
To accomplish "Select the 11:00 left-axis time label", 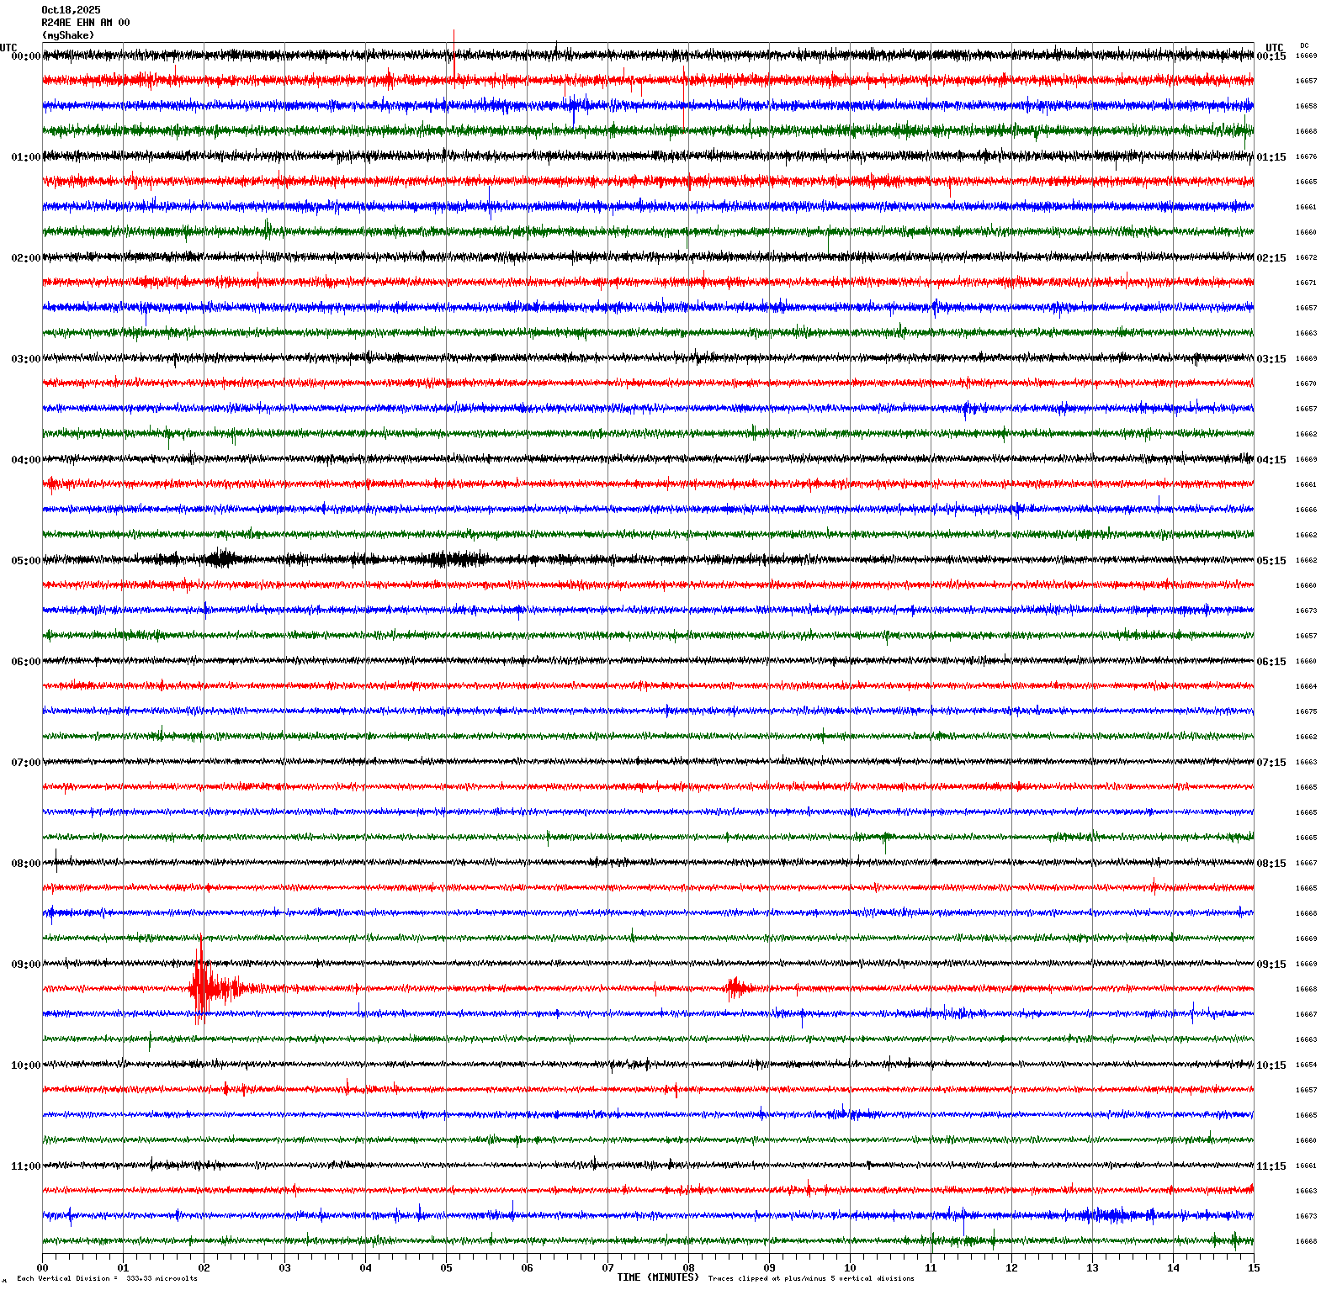I will (25, 1166).
